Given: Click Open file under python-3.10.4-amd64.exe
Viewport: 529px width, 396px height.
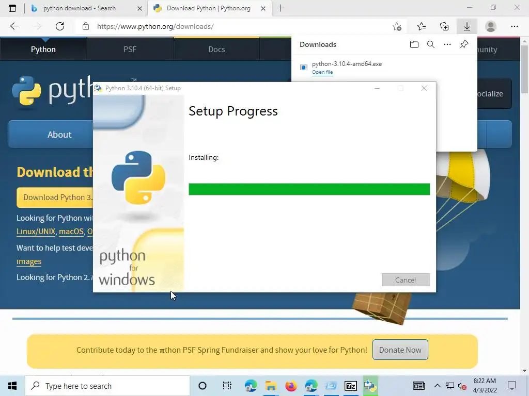Looking at the screenshot, I should (x=322, y=72).
